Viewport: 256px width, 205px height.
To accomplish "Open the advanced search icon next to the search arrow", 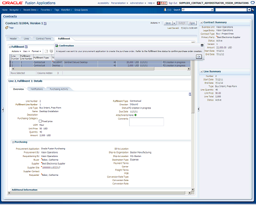I will click(x=253, y=10).
